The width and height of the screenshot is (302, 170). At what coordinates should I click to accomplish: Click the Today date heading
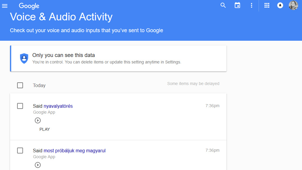click(x=39, y=85)
